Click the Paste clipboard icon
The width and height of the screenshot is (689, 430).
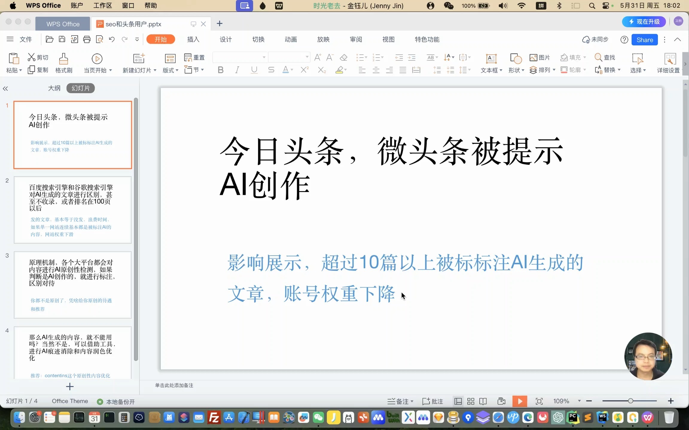[x=14, y=59]
